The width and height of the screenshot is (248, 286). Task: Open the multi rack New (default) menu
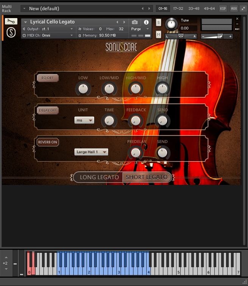coord(24,9)
